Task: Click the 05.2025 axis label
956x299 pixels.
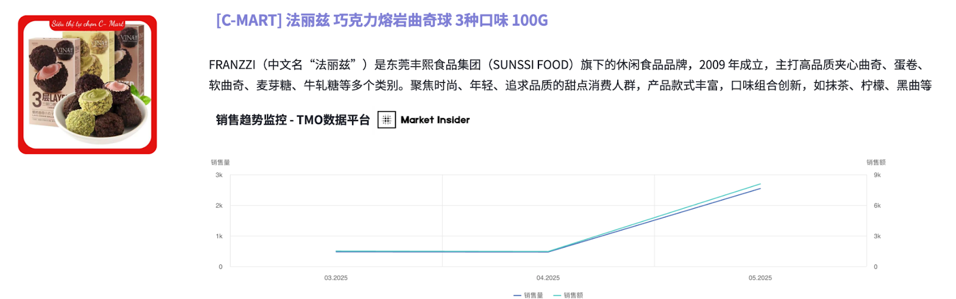Action: coord(760,278)
